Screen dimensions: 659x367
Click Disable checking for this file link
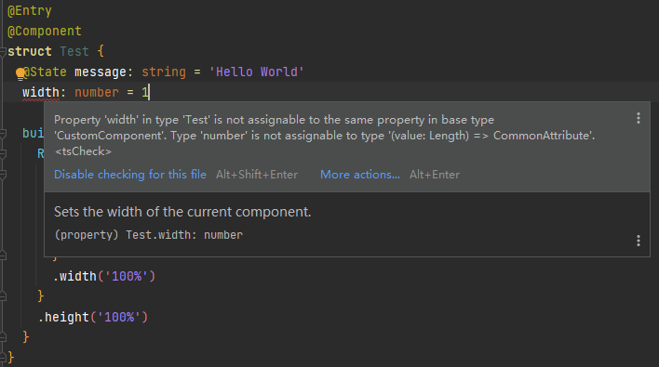pos(130,175)
